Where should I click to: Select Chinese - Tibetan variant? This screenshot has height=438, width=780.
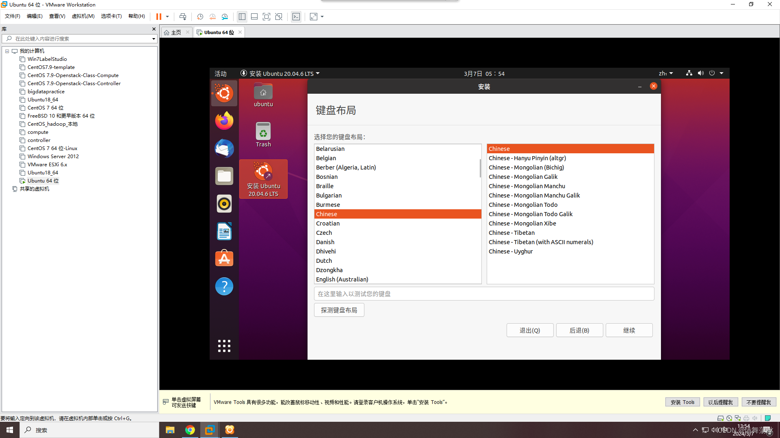click(x=570, y=233)
